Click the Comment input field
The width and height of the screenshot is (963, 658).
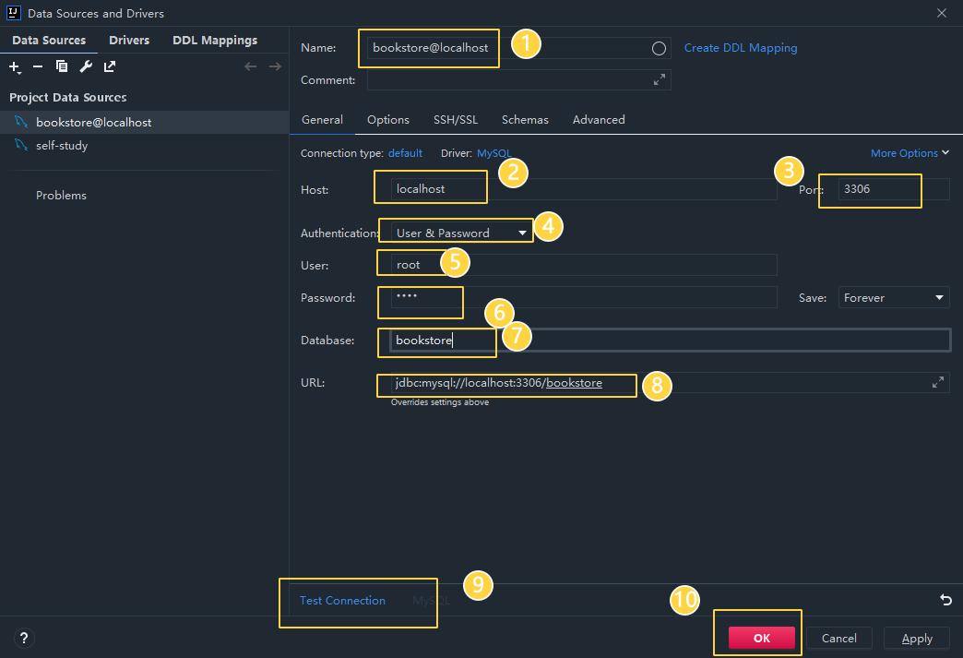[519, 80]
